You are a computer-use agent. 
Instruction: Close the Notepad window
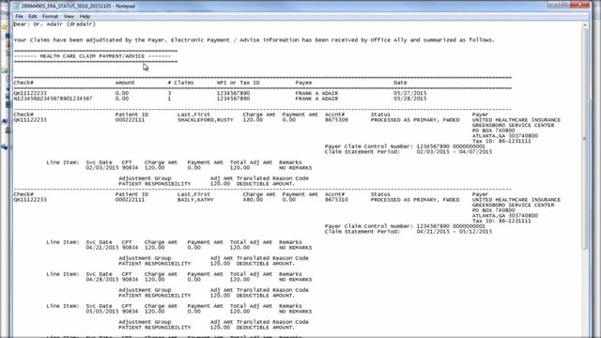pos(580,5)
